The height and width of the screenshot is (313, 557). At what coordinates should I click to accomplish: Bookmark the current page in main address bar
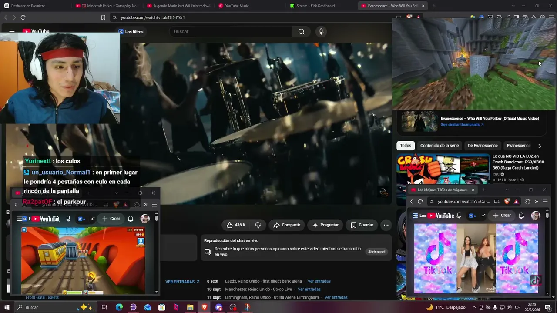tap(103, 17)
